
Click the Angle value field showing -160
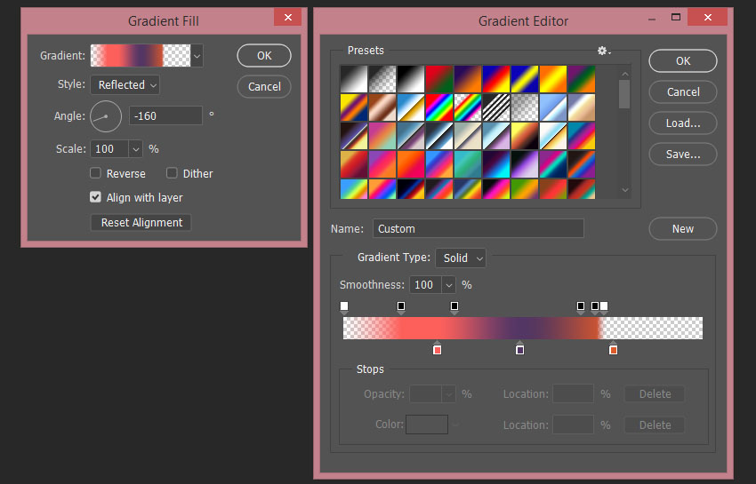point(165,116)
